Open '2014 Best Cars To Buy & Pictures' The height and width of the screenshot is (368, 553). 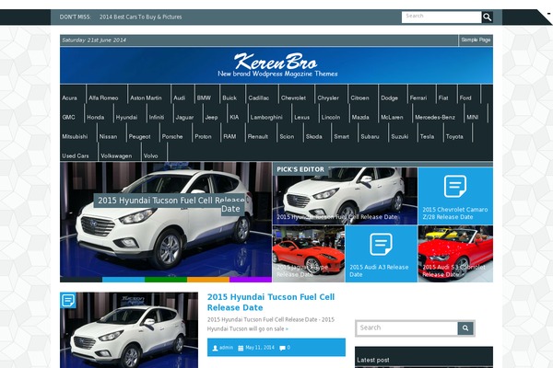[140, 17]
